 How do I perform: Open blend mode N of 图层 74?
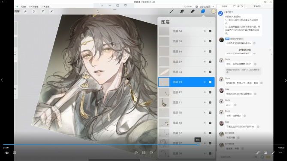pos(205,72)
